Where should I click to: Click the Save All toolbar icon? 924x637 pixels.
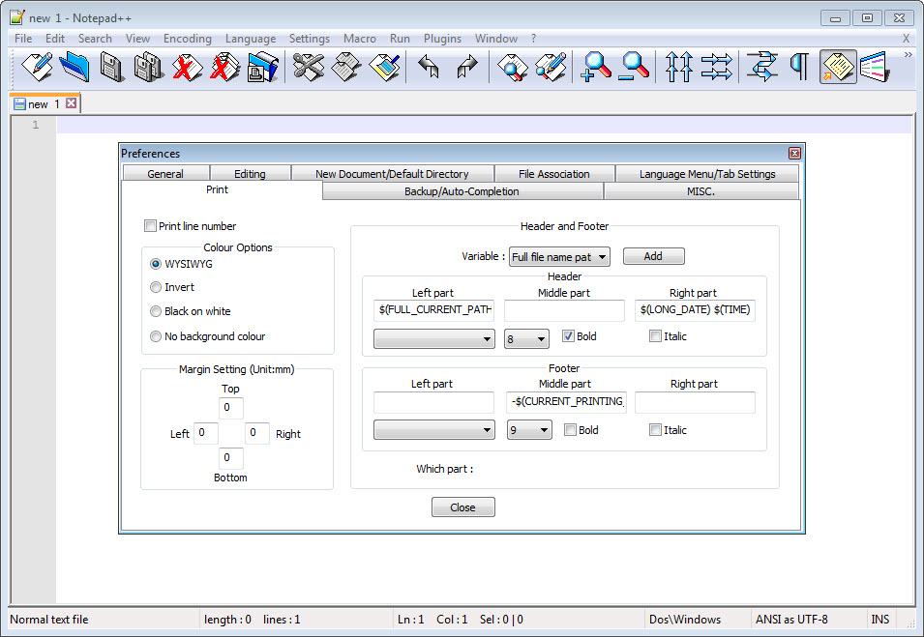point(148,67)
